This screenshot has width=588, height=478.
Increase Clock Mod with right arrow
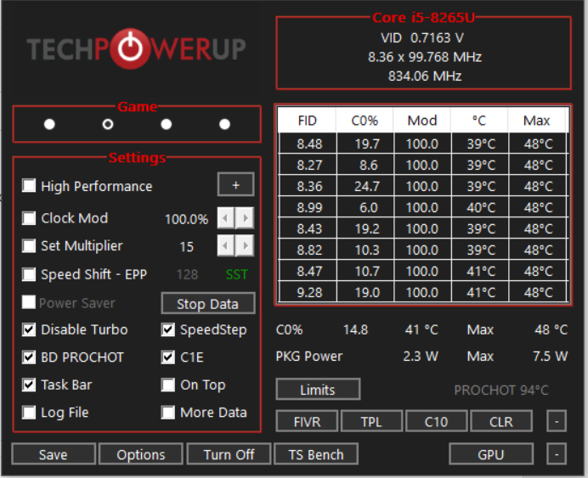(x=246, y=217)
